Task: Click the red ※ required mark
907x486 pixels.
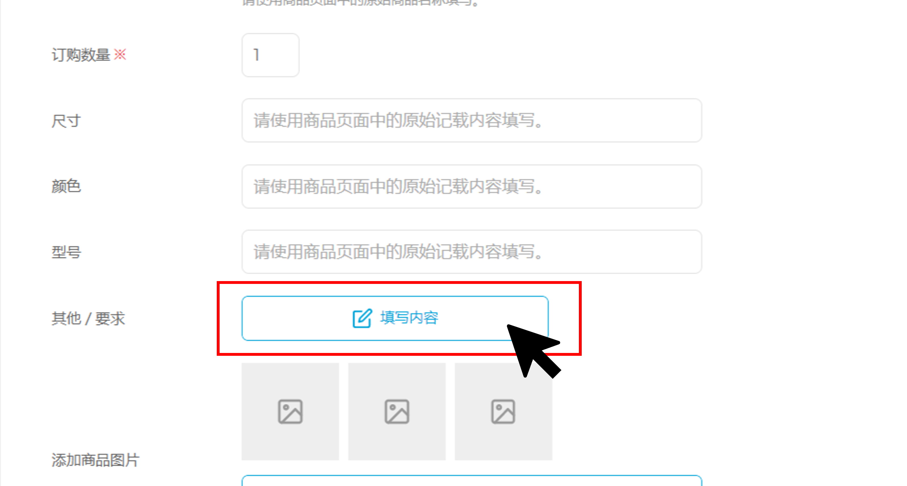Action: pyautogui.click(x=120, y=55)
